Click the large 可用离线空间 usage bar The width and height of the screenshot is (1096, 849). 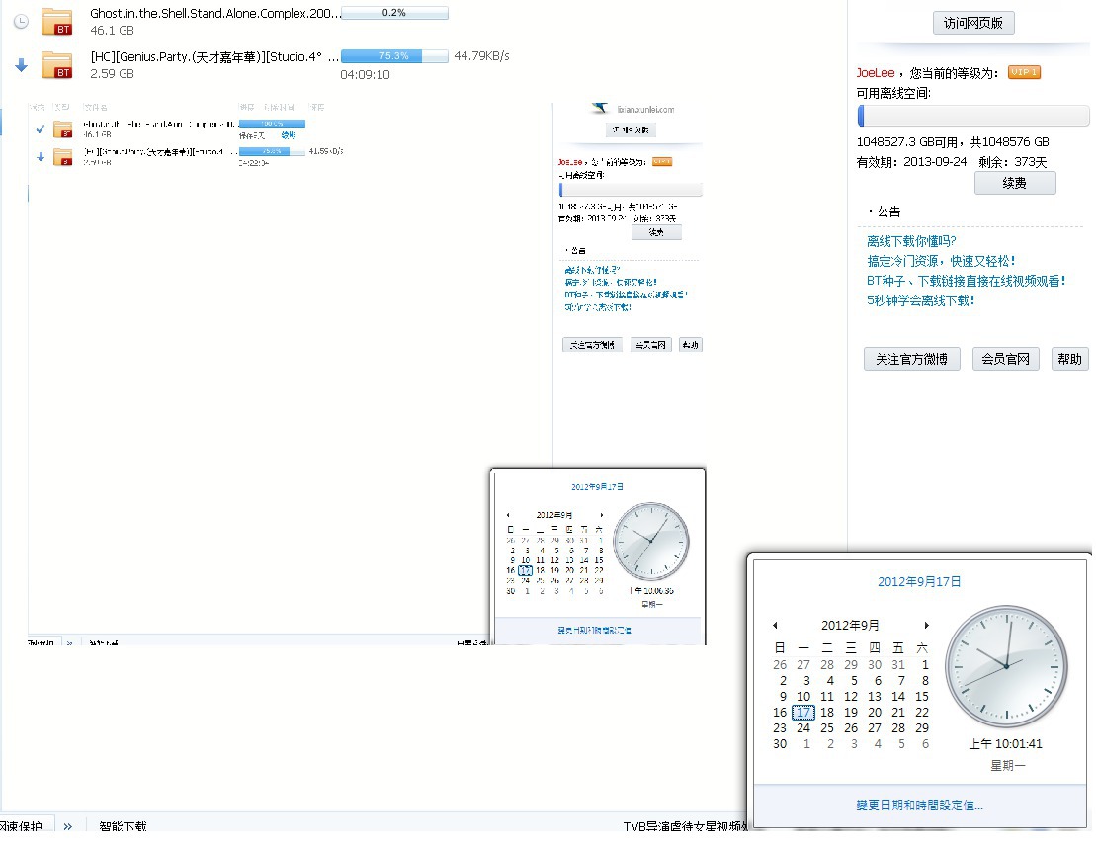coord(973,116)
